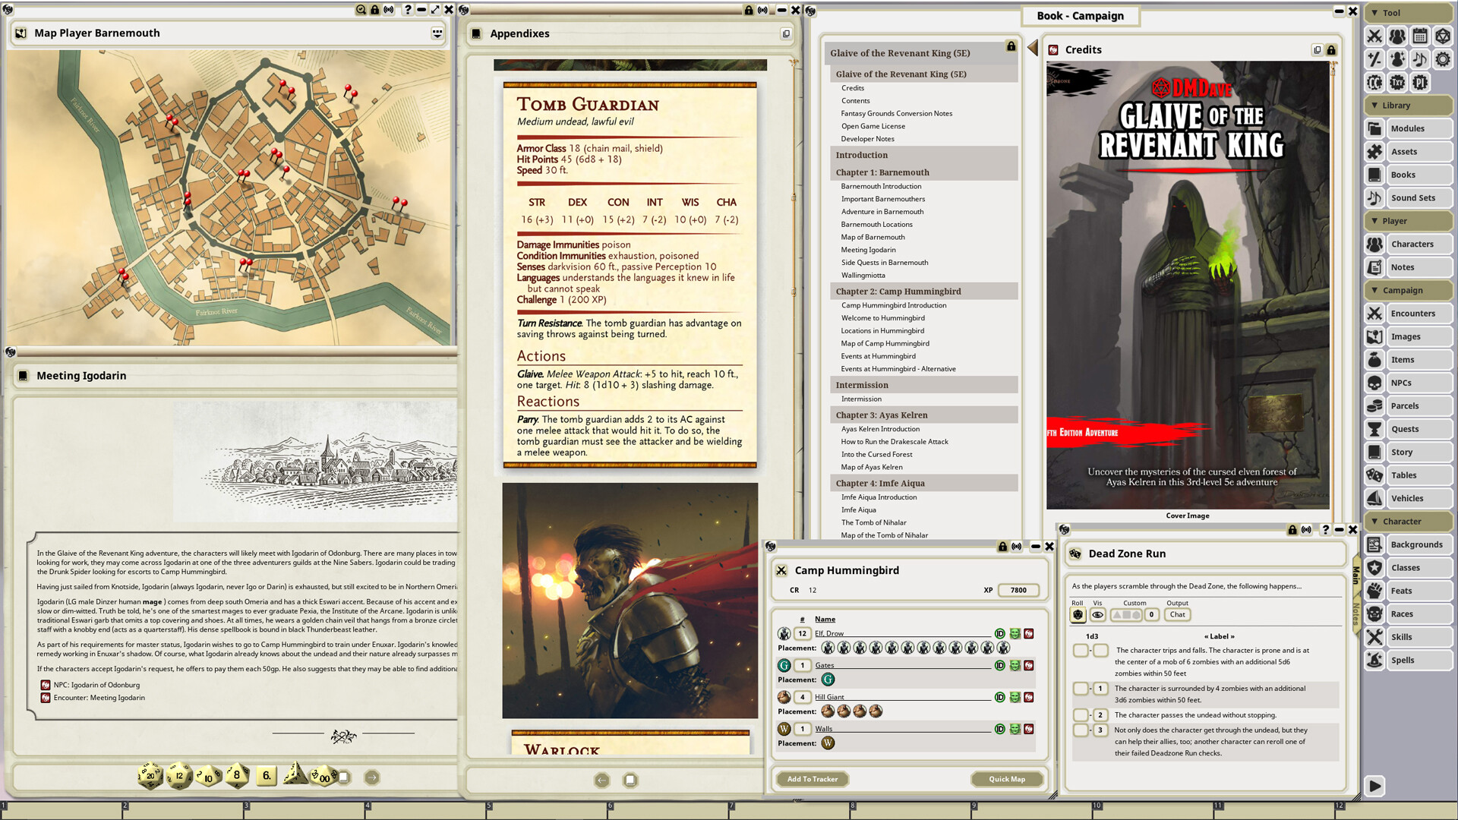Open the Calendar tool
Image resolution: width=1458 pixels, height=820 pixels.
tap(1420, 36)
